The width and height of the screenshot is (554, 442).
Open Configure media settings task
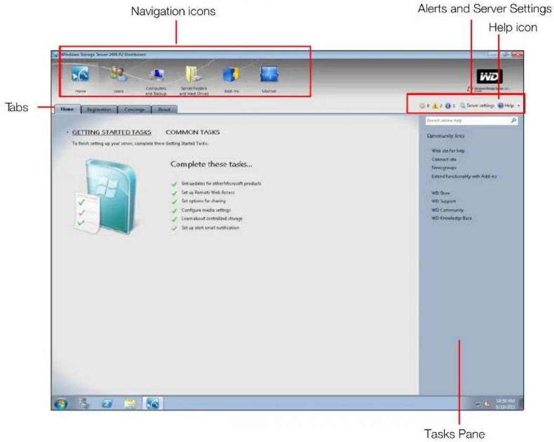(x=206, y=210)
